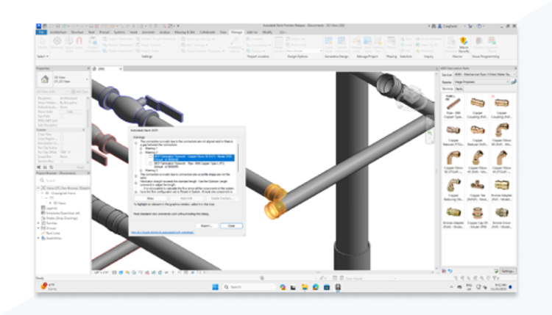This screenshot has height=315, width=552.
Task: Select first Copper Coupling part
Action: coord(477,106)
